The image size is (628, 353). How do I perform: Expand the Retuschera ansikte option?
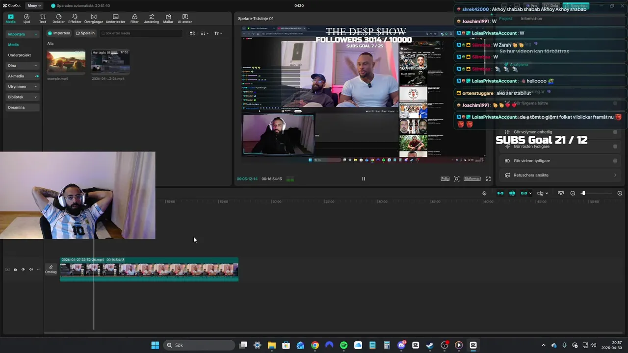click(x=615, y=175)
